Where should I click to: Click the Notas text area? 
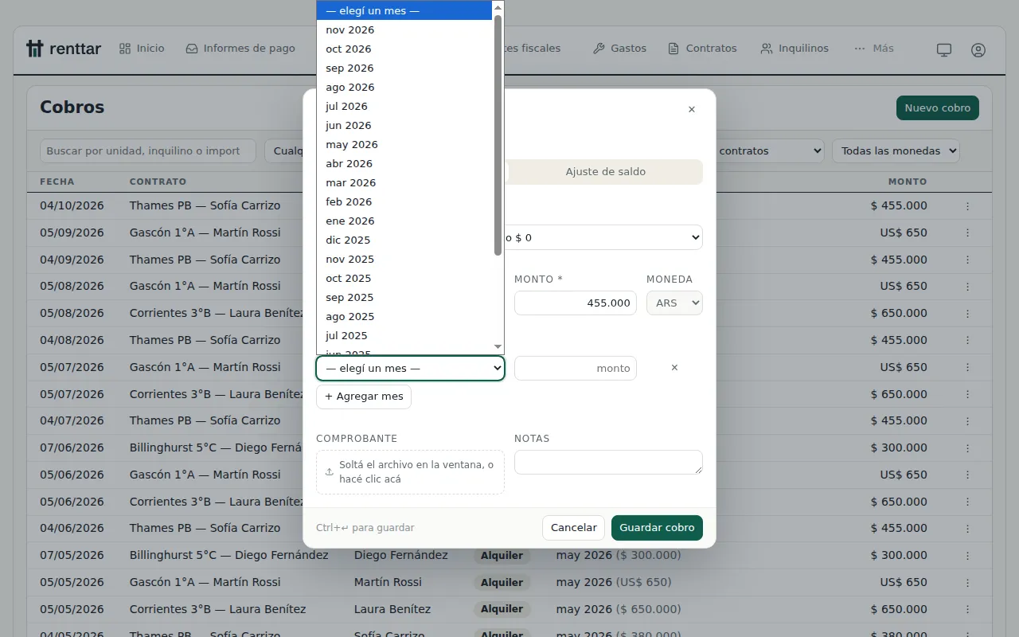click(x=608, y=463)
